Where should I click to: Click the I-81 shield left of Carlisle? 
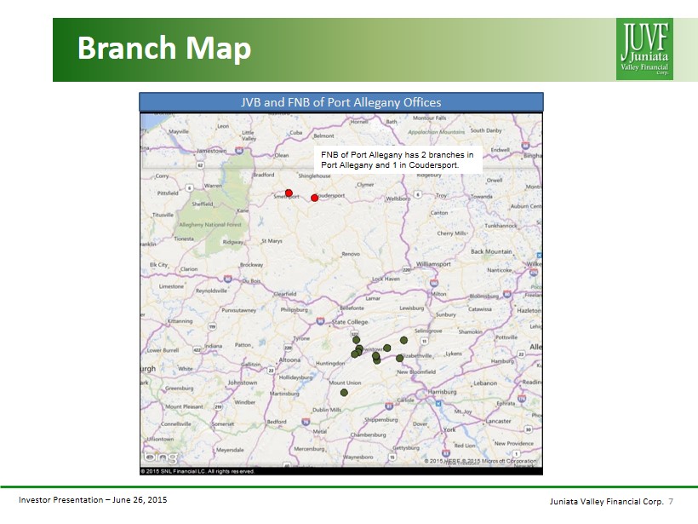tap(389, 406)
